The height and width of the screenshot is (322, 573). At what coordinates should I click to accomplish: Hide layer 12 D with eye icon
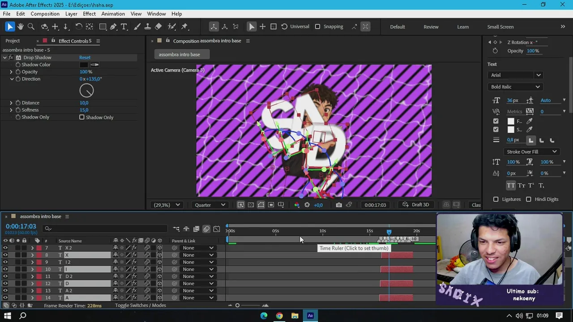(x=5, y=284)
